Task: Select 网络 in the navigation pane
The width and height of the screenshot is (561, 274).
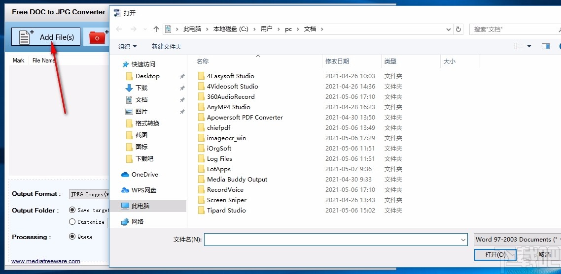Action: (138, 221)
